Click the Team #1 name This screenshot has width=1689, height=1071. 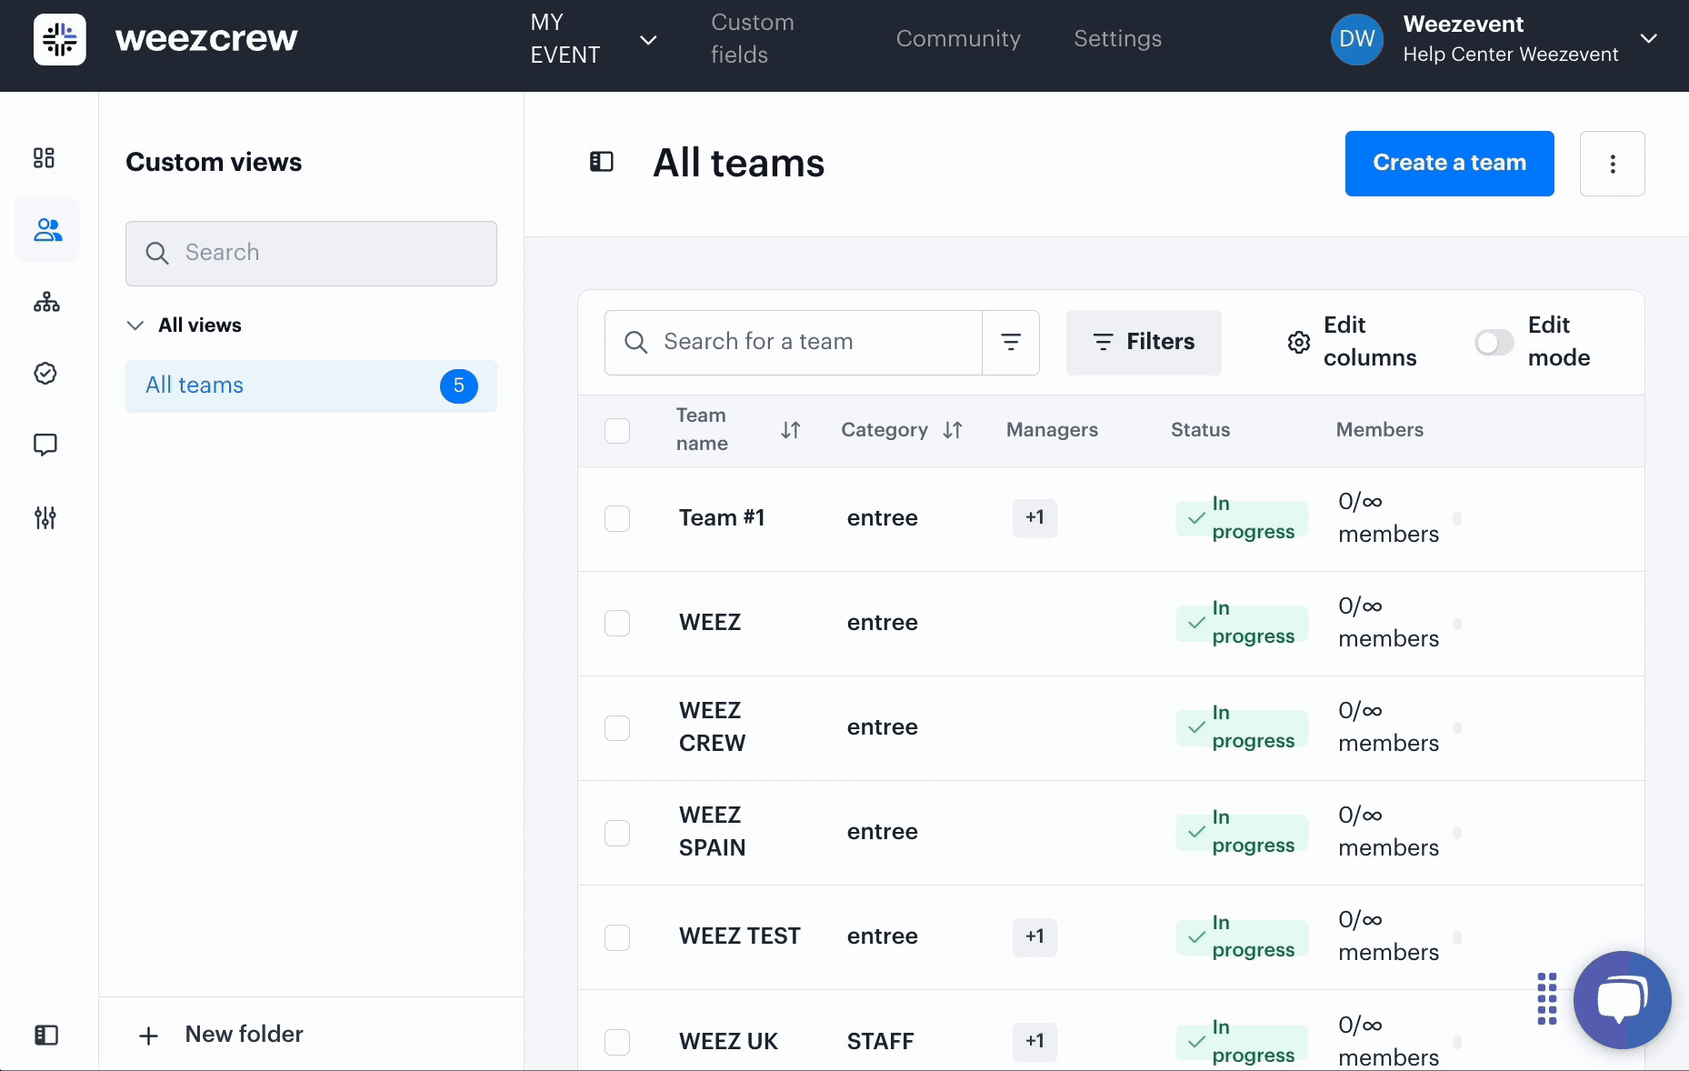pyautogui.click(x=722, y=518)
